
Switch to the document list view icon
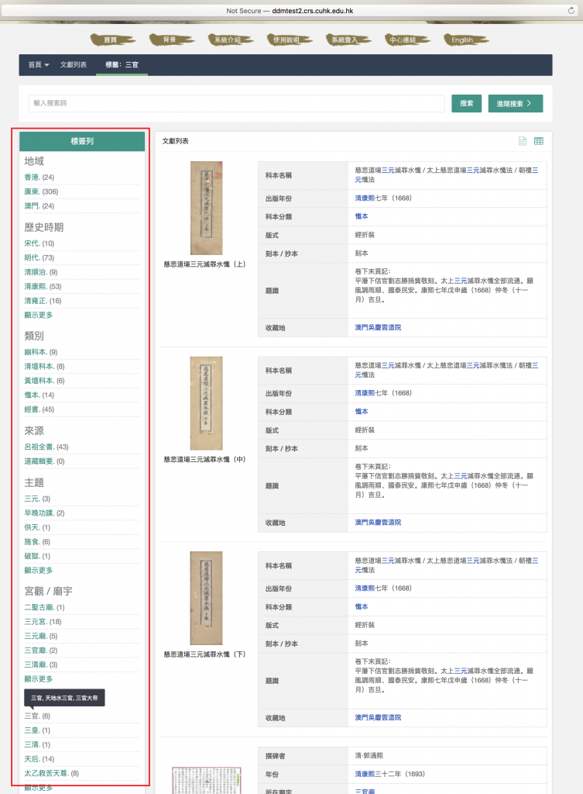(523, 141)
